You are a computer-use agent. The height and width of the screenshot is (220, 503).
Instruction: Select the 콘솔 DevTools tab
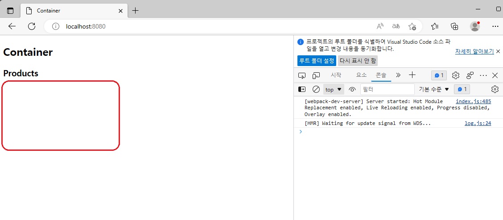click(381, 75)
